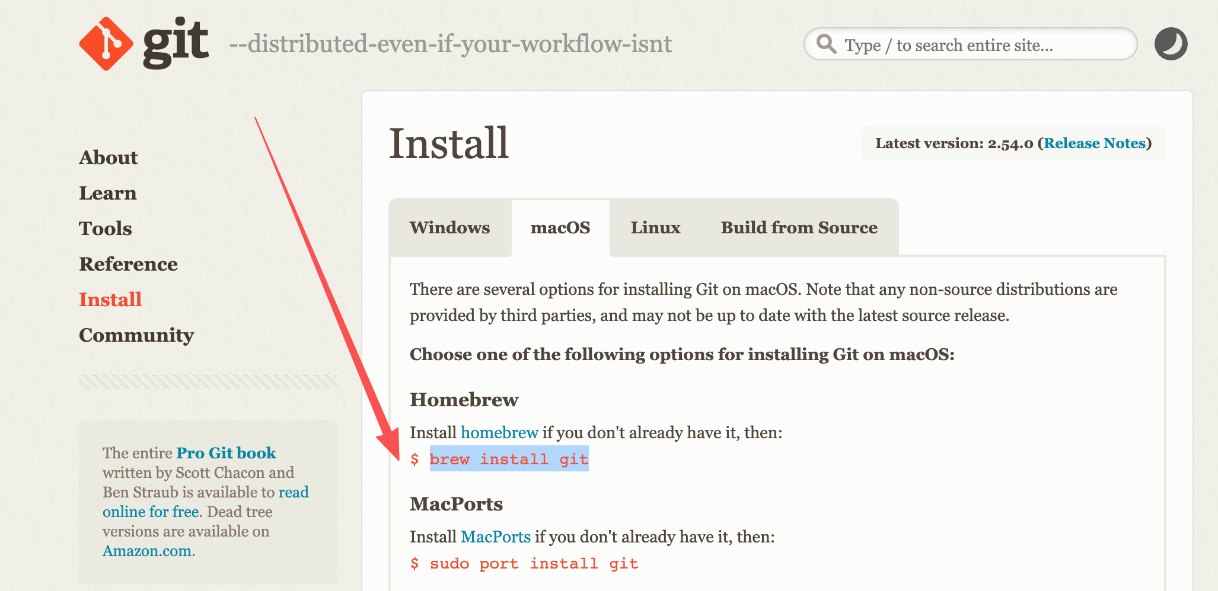
Task: Click the MacPorts section heading
Action: (457, 504)
